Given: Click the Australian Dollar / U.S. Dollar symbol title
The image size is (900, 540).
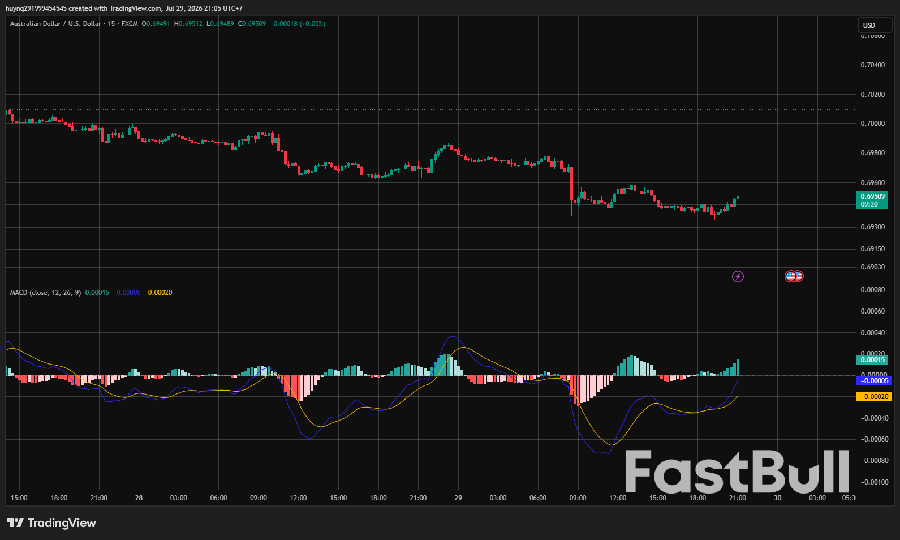Looking at the screenshot, I should [55, 24].
